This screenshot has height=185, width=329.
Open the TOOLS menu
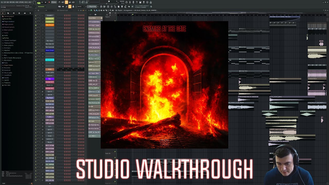pyautogui.click(x=26, y=2)
